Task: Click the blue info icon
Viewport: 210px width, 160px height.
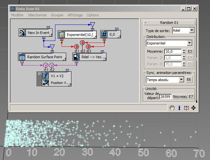Action: pyautogui.click(x=179, y=108)
